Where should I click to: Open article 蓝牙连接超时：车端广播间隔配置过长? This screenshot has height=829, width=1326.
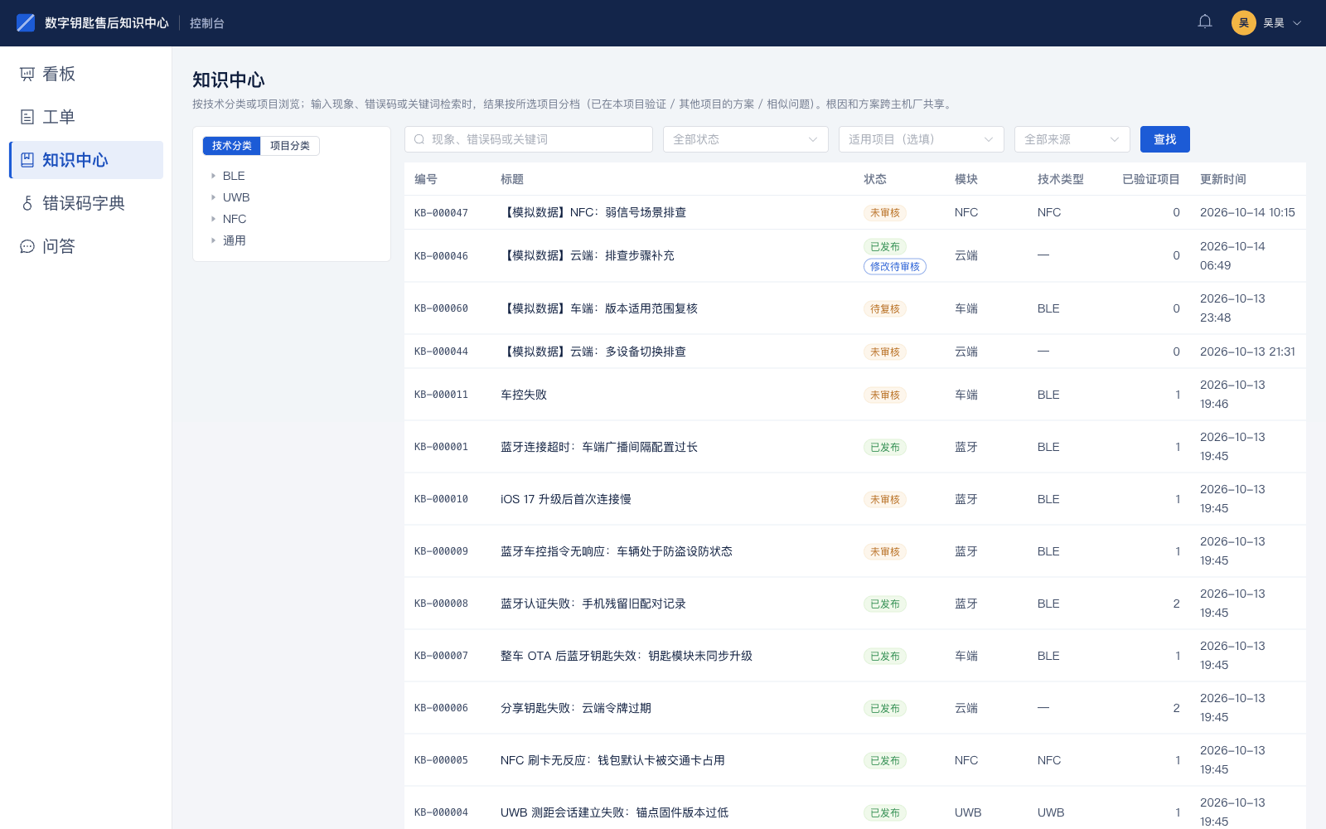point(599,447)
